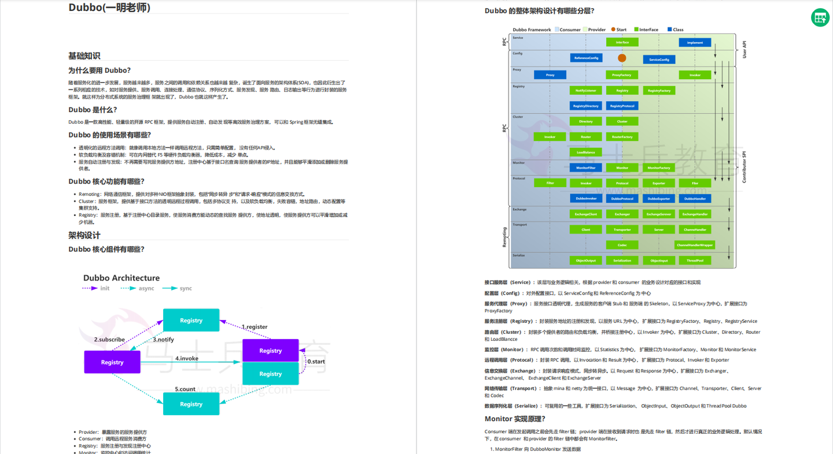
Task: Click the "服务代理层 (Proxy)" description line
Action: (615, 307)
